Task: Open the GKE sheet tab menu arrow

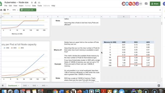Action: 28,86
